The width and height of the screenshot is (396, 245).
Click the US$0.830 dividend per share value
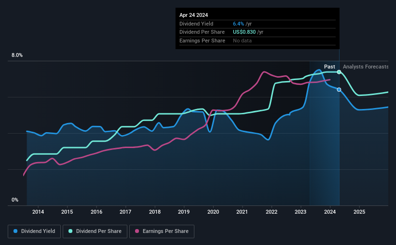[244, 32]
